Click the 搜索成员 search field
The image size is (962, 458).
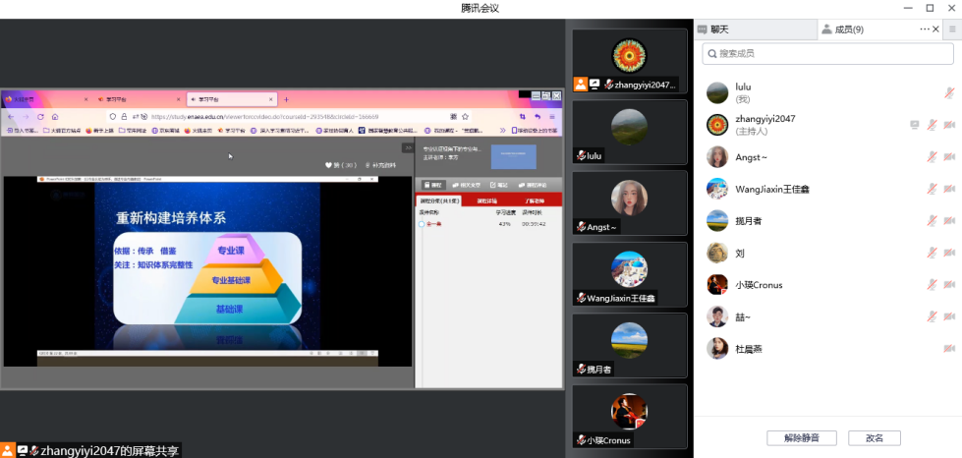click(827, 53)
